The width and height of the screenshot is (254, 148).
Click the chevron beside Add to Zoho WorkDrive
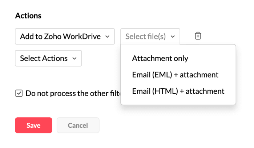pos(107,37)
